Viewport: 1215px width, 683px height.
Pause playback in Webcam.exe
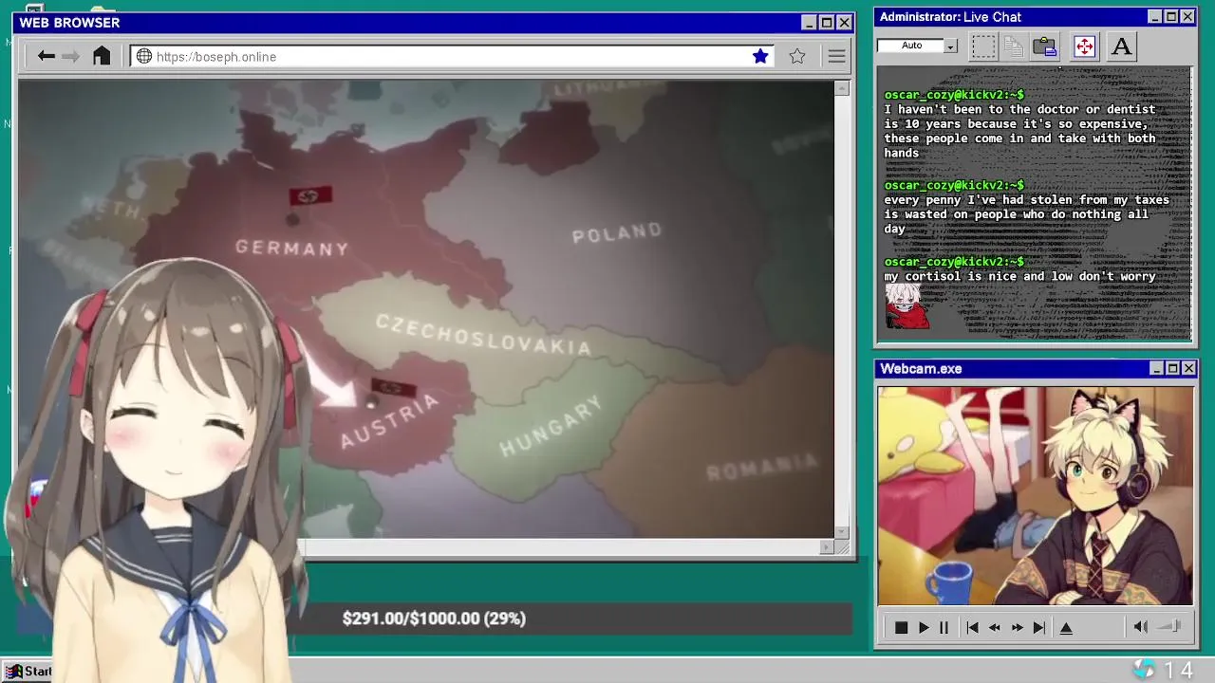pyautogui.click(x=944, y=627)
